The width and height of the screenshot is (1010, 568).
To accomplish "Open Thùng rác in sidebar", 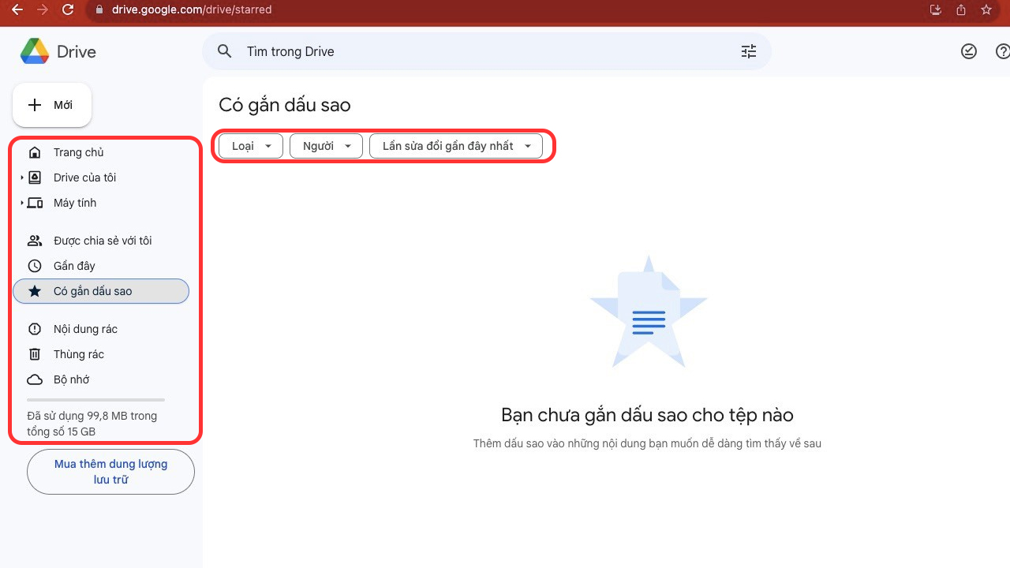I will (78, 354).
